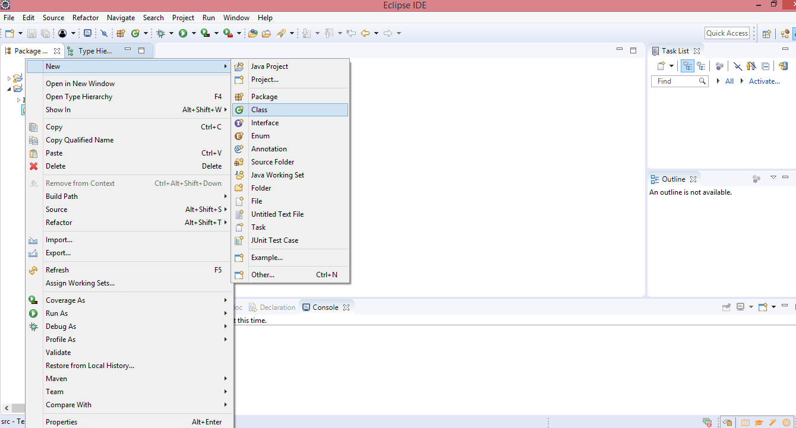The image size is (796, 428).
Task: Click the Debug bug icon in toolbar
Action: pyautogui.click(x=160, y=33)
